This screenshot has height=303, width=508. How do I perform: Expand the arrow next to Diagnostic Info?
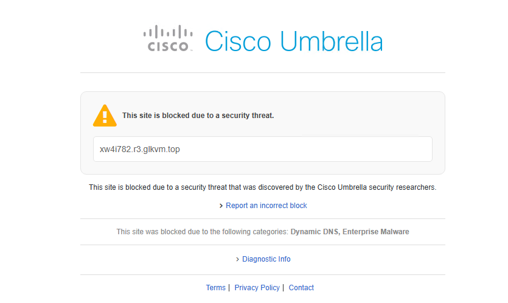(x=237, y=260)
